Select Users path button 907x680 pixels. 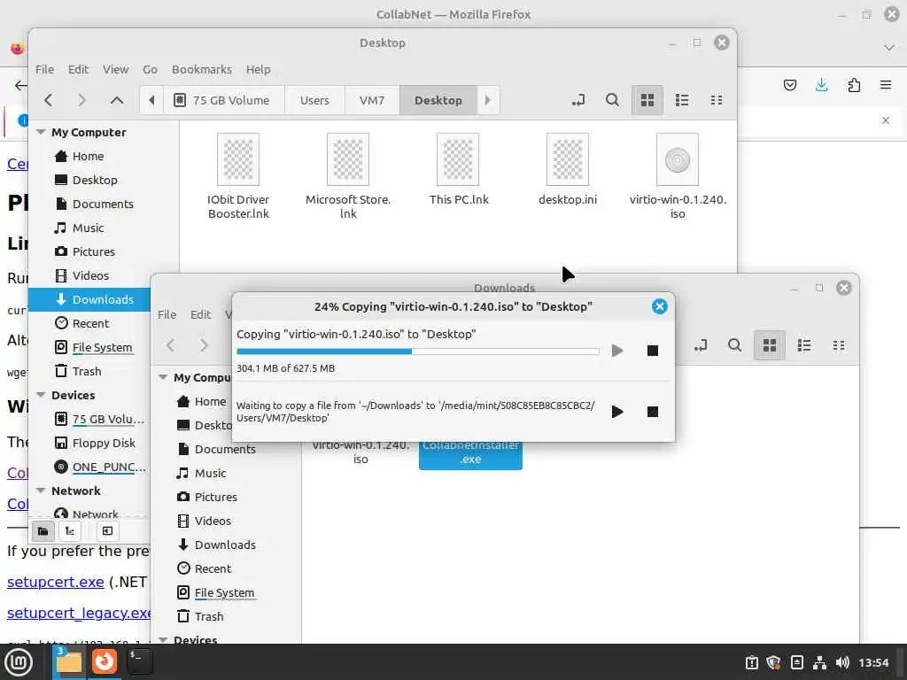(x=314, y=100)
